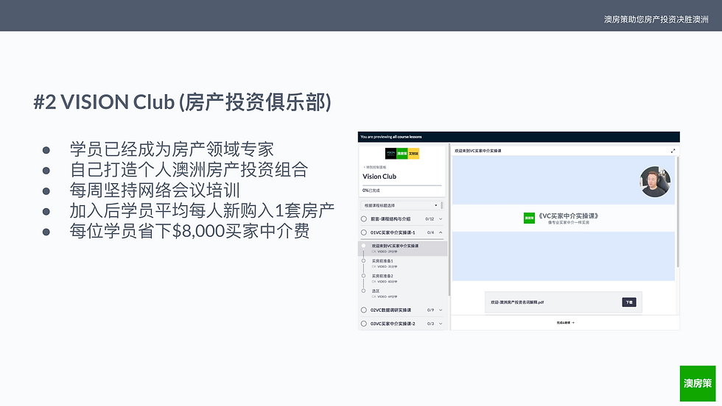Click the bullet 自己打造个人澳洲房产投资组合
The height and width of the screenshot is (406, 722).
(x=189, y=170)
